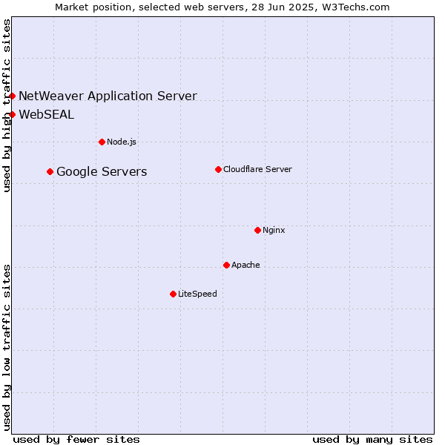The image size is (445, 445).
Task: Click 'used by many sites' axis label
Action: pyautogui.click(x=372, y=440)
